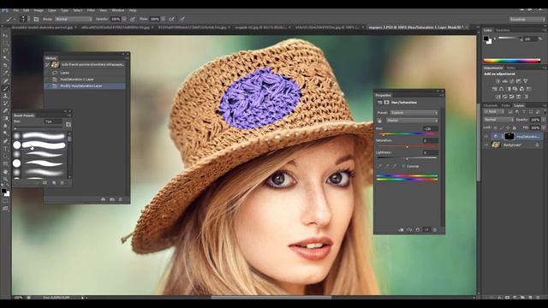Open the Opacity dropdown arrow in options bar
The image size is (548, 308).
(124, 19)
